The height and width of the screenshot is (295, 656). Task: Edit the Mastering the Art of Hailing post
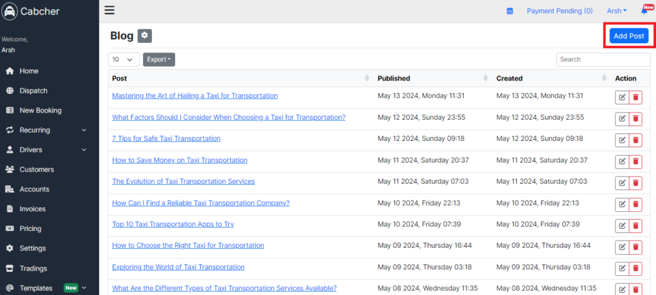[621, 97]
